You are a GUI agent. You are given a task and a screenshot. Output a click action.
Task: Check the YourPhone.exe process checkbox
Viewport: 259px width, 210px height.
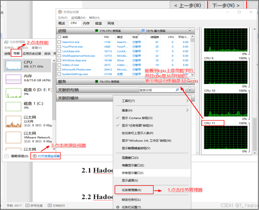[x=59, y=47]
